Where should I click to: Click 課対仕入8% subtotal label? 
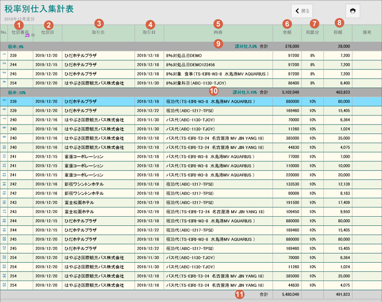click(x=246, y=46)
